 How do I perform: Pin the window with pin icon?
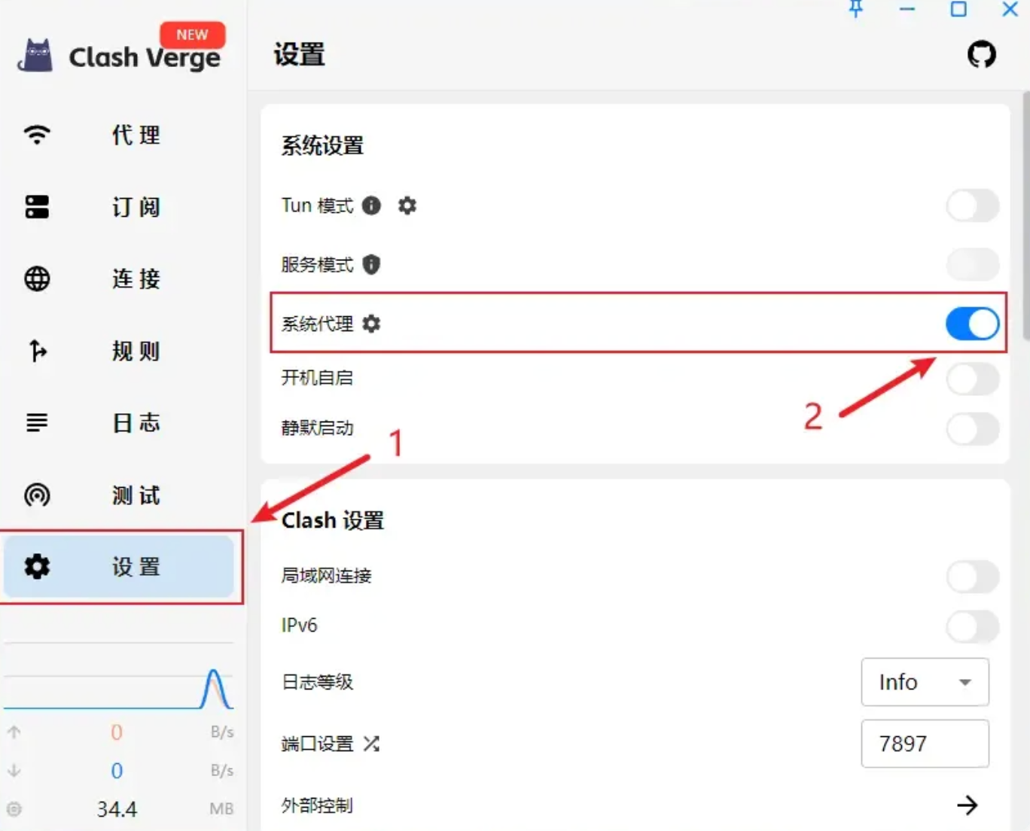click(856, 10)
